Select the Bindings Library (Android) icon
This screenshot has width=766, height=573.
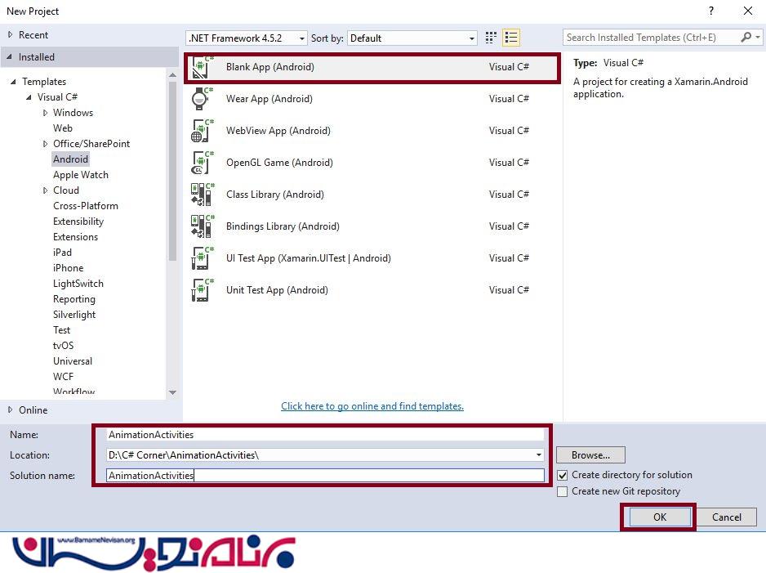[x=201, y=226]
